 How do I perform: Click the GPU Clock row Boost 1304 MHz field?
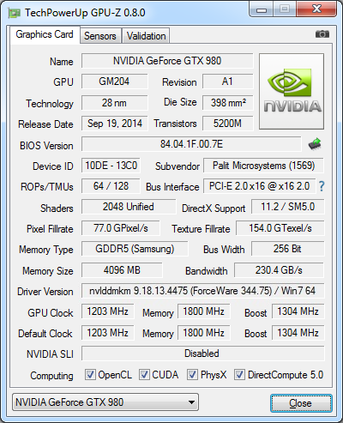[x=298, y=311]
